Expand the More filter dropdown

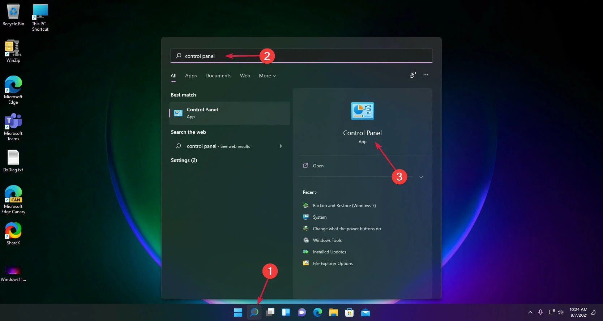267,76
